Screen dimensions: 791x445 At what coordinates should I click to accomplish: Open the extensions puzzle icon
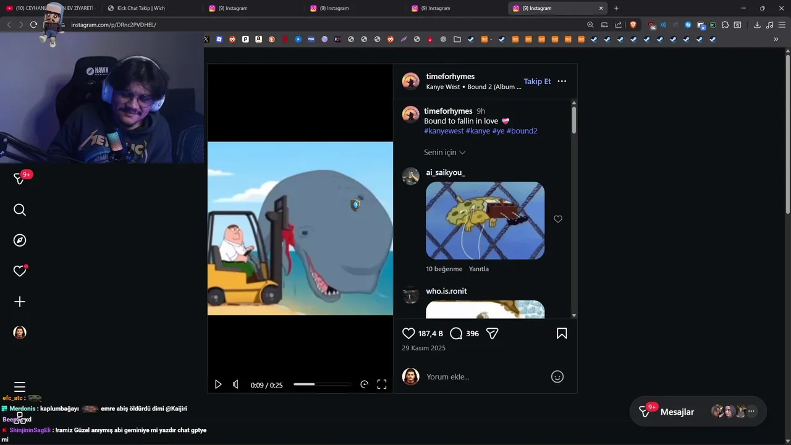725,25
